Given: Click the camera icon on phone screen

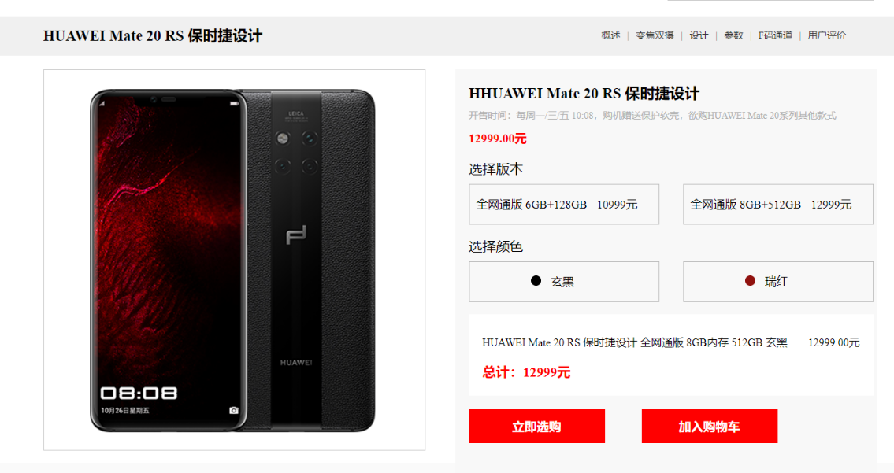Looking at the screenshot, I should coord(234,410).
